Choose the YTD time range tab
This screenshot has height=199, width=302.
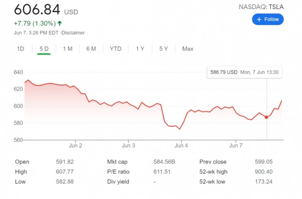click(x=115, y=49)
